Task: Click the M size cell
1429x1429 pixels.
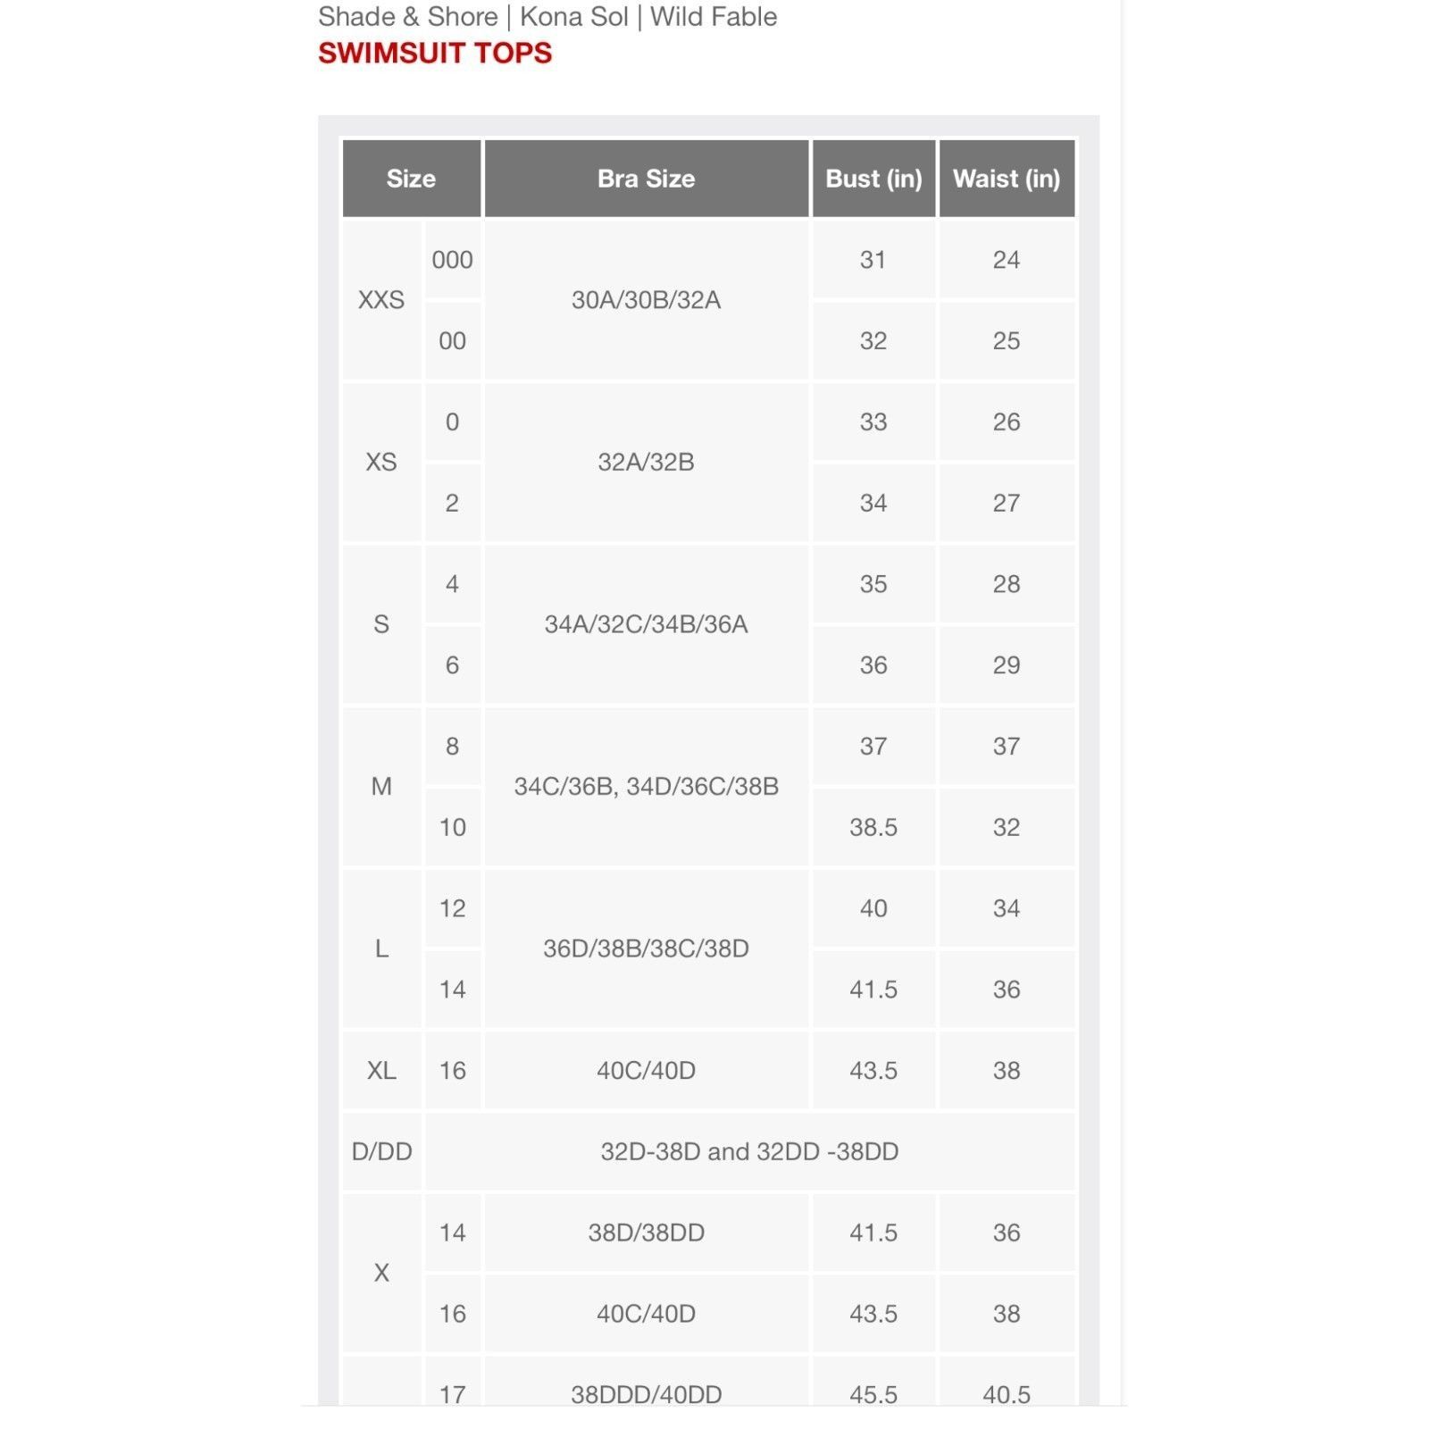Action: [x=381, y=786]
